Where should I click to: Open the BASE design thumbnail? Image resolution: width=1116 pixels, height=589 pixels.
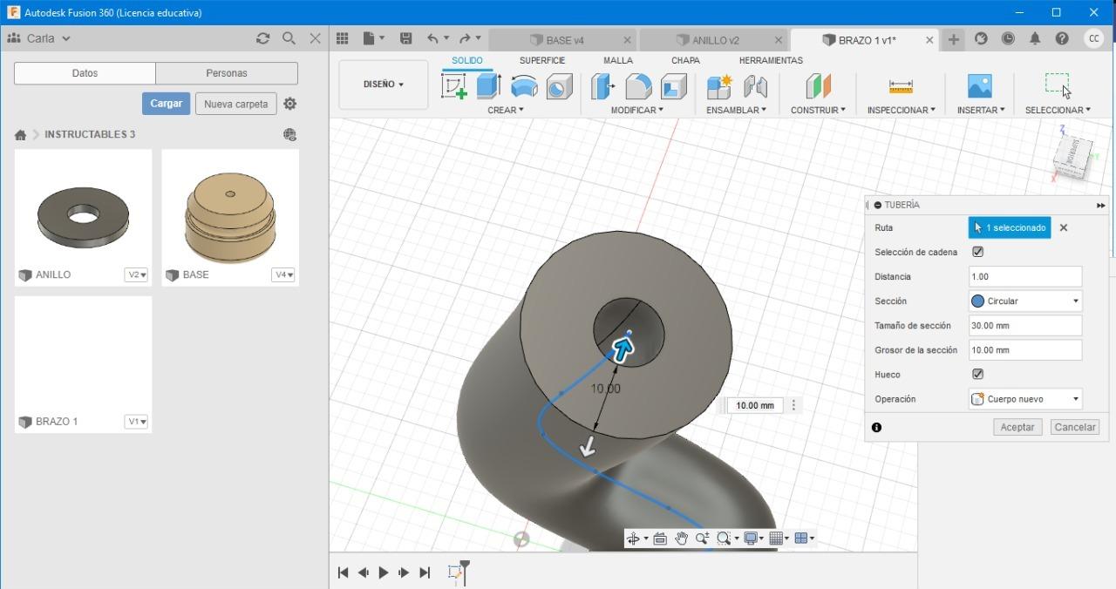click(x=230, y=217)
